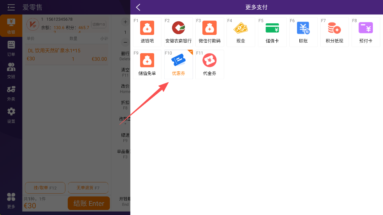Choose 安徽农商银行 bank payment

pos(178,31)
